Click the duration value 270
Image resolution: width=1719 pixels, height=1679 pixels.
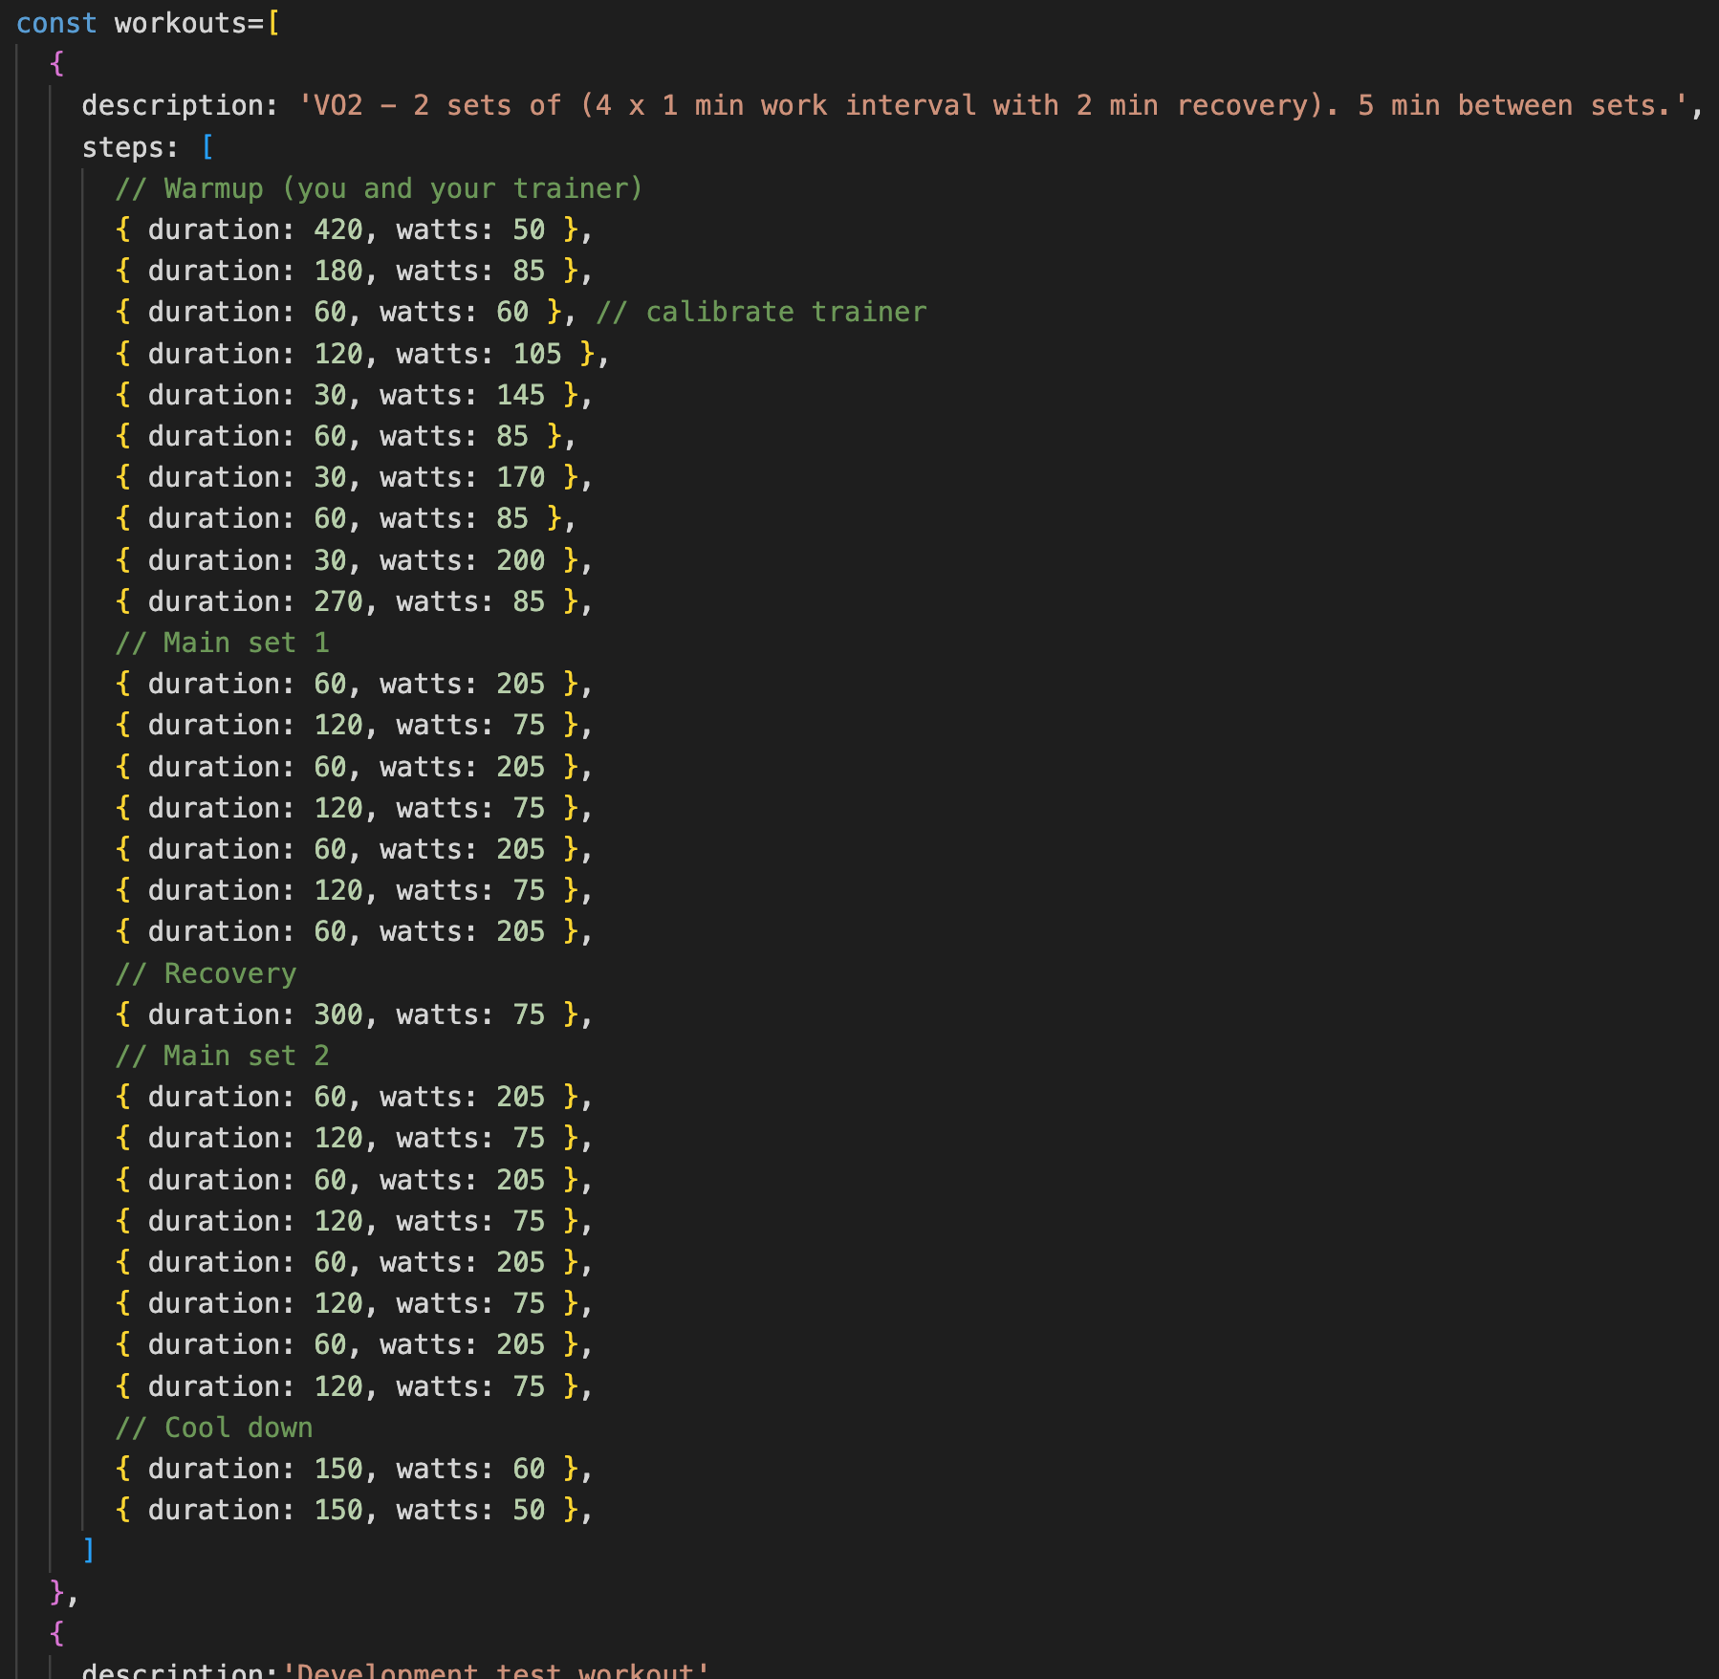click(338, 601)
